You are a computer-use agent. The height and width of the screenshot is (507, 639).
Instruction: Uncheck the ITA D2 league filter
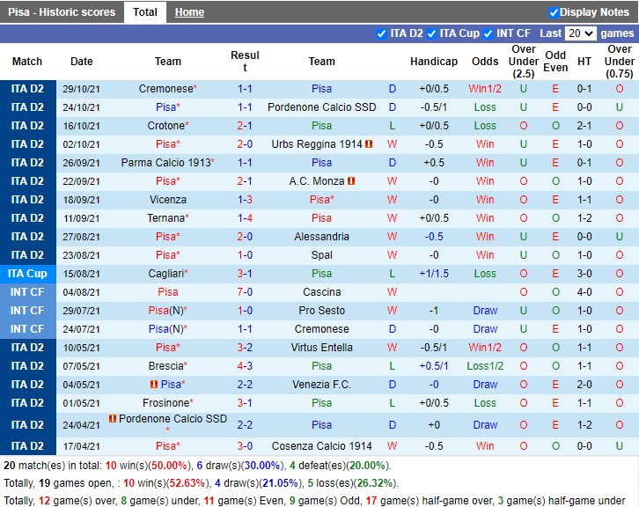point(381,33)
